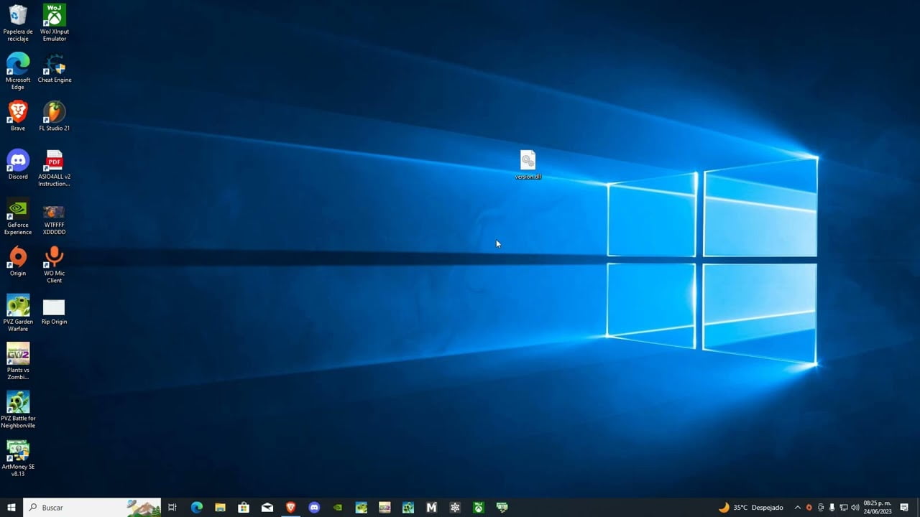
Task: Expand the hidden system tray icons chevron
Action: click(797, 508)
